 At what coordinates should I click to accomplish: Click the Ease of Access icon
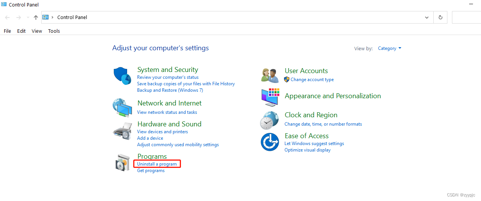(x=270, y=142)
